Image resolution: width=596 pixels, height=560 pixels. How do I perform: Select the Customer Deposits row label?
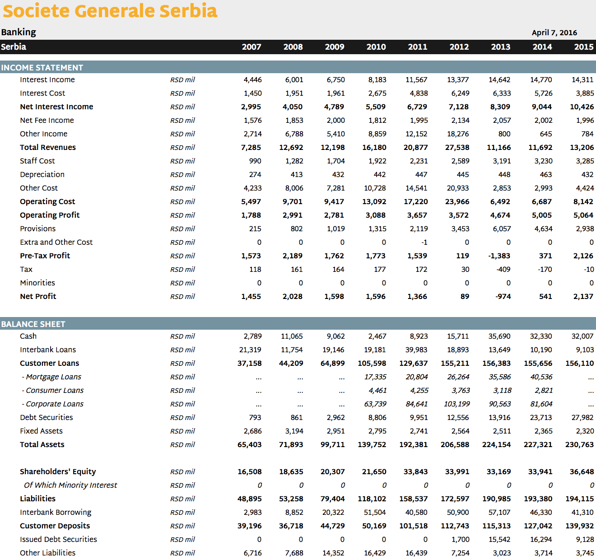tap(55, 526)
